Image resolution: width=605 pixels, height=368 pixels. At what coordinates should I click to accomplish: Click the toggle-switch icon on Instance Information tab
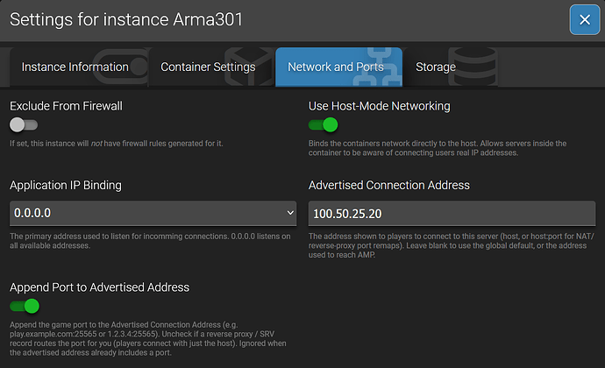coord(121,67)
